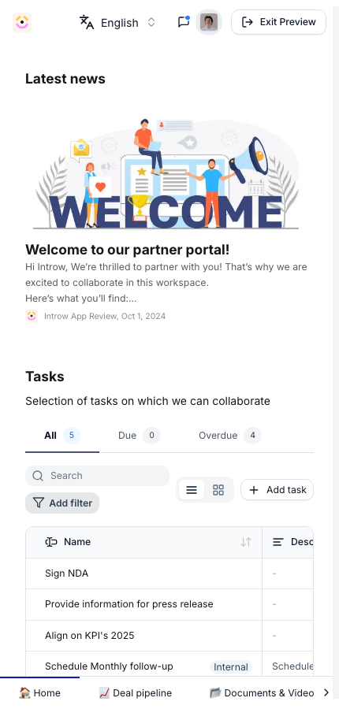Open the chat messages icon
The image size is (339, 709).
coord(184,22)
